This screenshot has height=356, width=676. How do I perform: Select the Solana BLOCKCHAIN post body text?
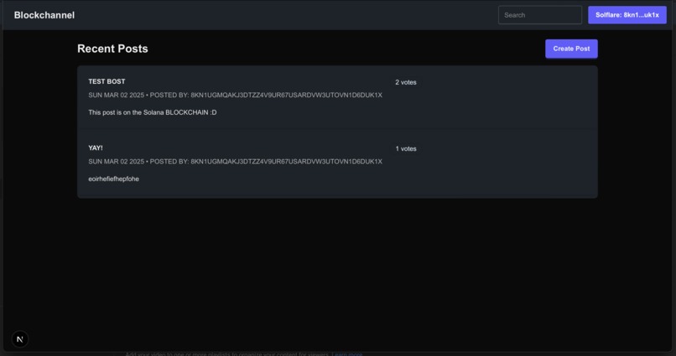point(153,112)
